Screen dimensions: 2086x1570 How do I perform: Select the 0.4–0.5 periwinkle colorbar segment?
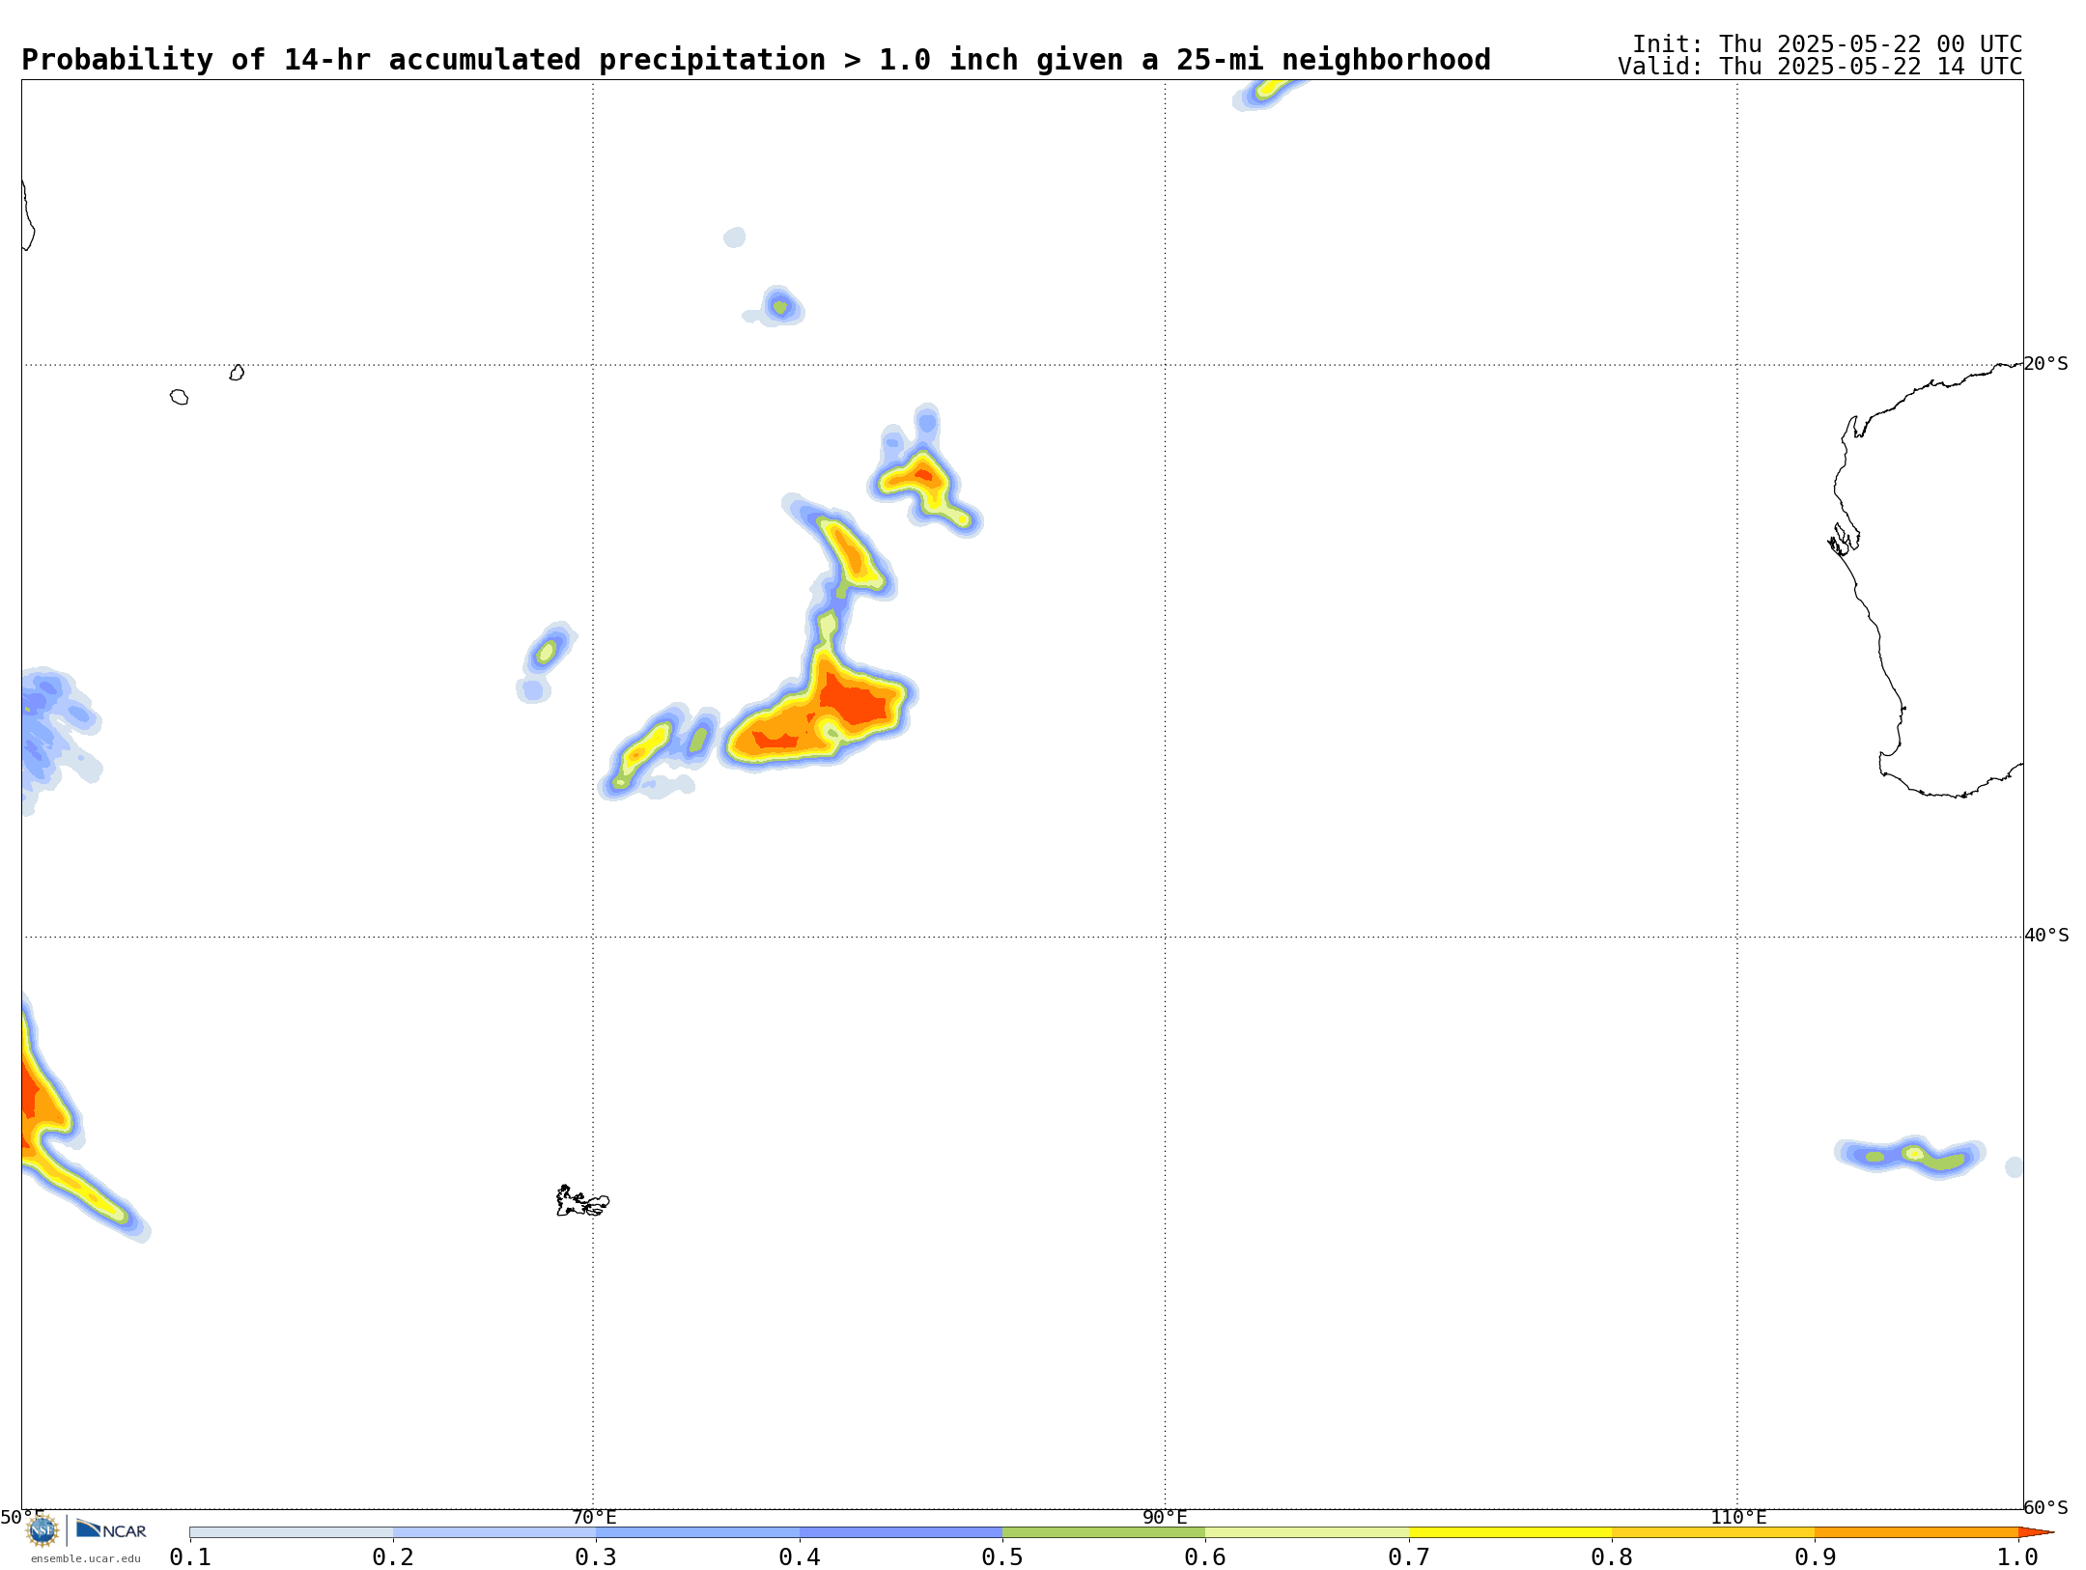point(901,1532)
